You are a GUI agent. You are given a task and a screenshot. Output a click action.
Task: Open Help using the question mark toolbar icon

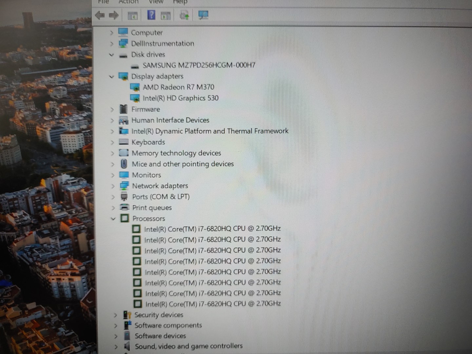click(151, 15)
